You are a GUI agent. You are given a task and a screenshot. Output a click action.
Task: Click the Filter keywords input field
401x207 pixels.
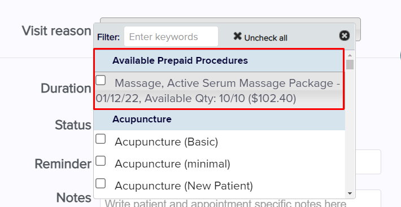171,37
